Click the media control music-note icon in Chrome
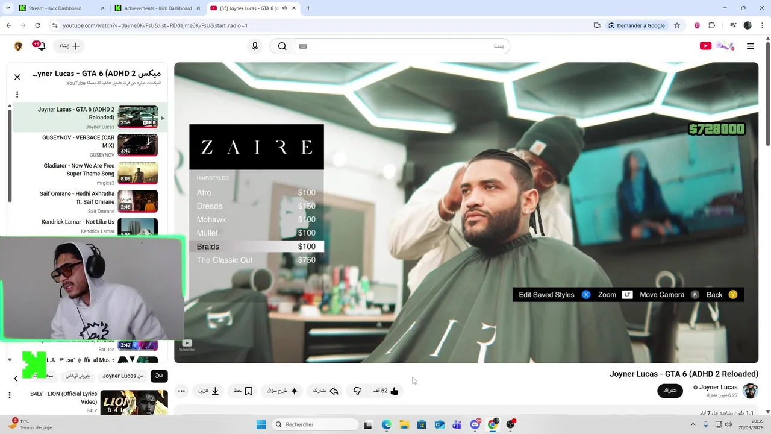 click(x=733, y=25)
